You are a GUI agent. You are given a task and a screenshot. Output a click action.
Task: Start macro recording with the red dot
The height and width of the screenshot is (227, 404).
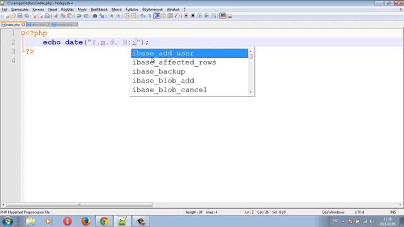[x=186, y=16]
